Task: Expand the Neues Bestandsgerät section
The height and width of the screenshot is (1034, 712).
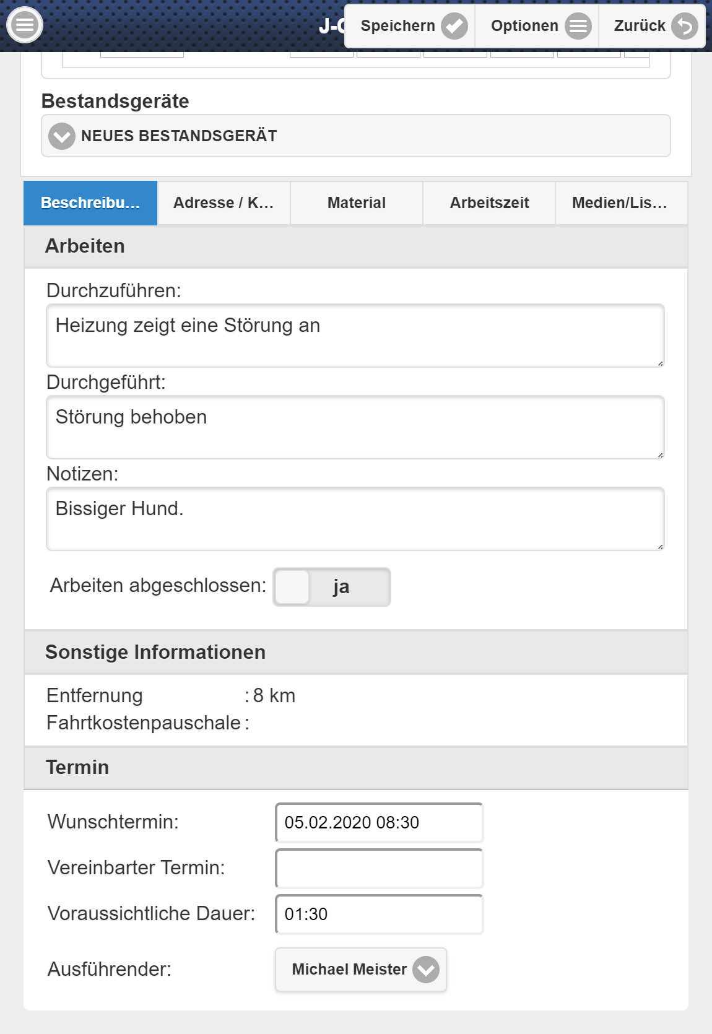Action: pos(356,136)
